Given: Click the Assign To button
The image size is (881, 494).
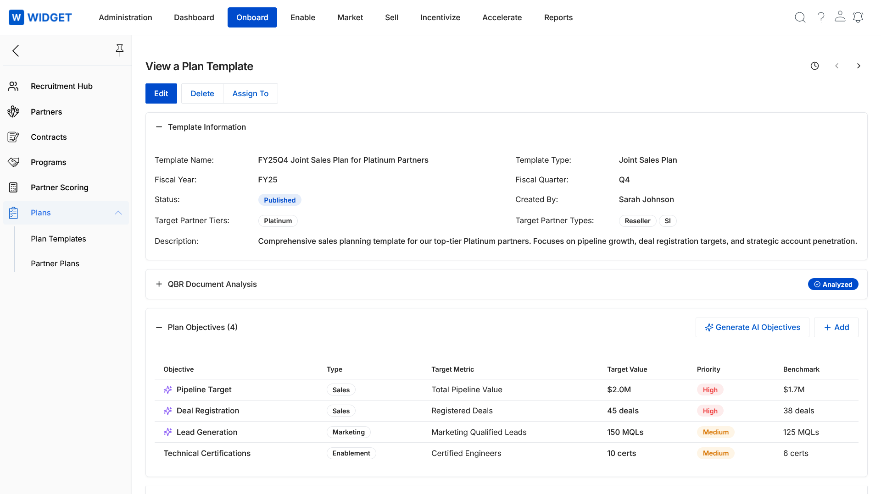Looking at the screenshot, I should tap(250, 93).
